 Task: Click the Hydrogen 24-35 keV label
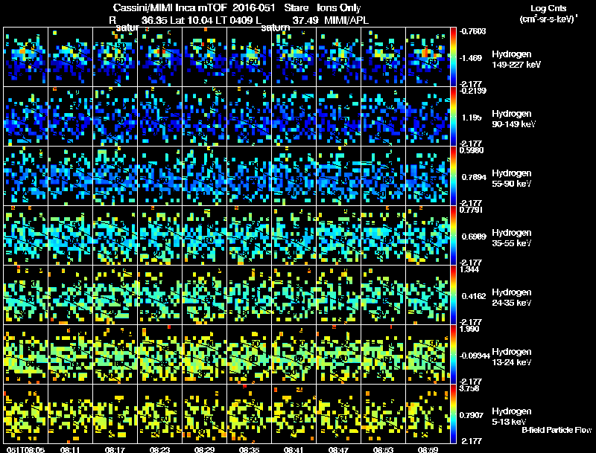[x=511, y=297]
